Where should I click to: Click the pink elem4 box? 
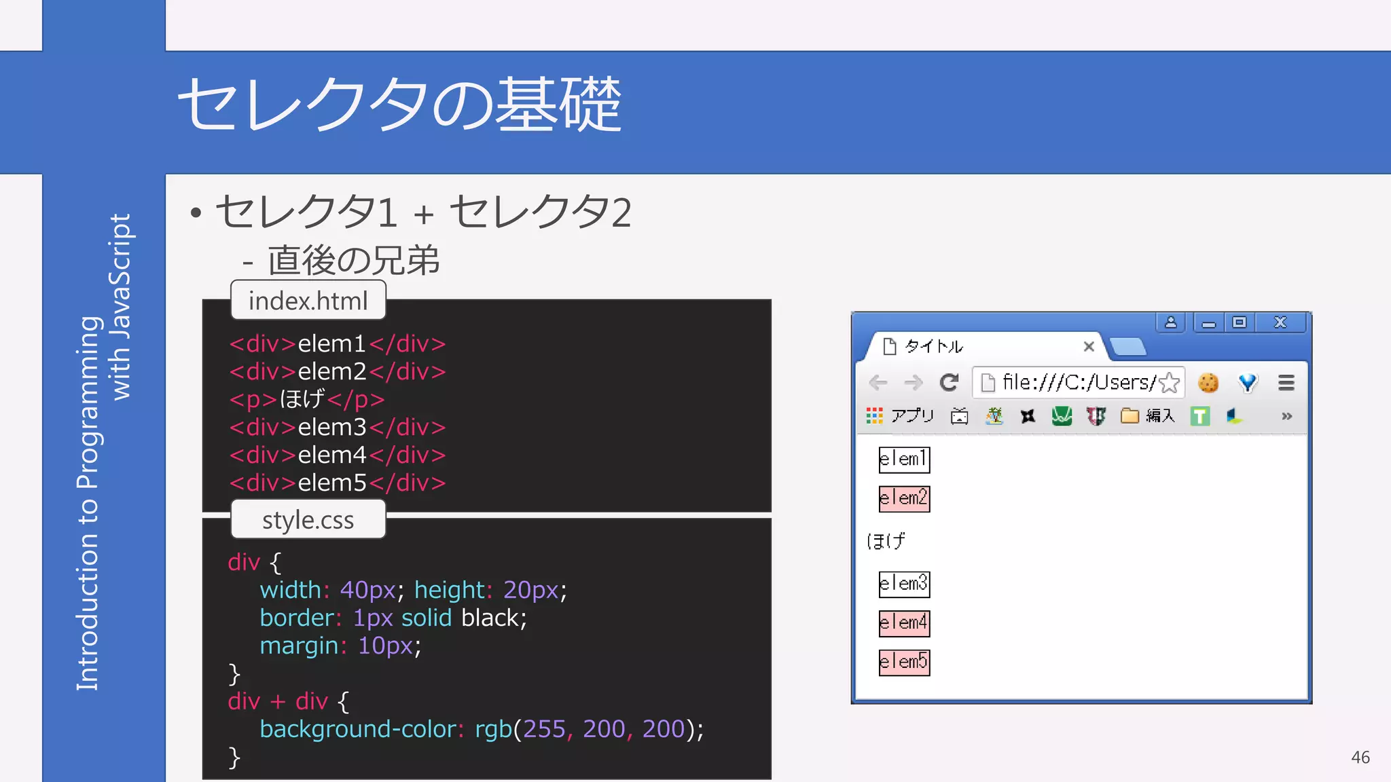point(904,623)
